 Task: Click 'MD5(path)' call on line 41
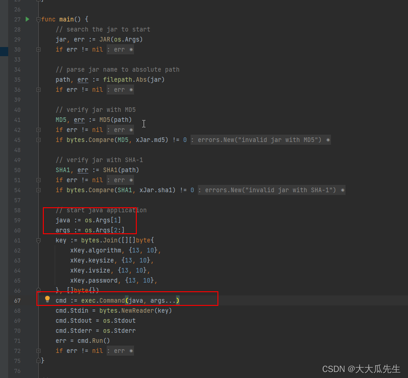click(115, 120)
